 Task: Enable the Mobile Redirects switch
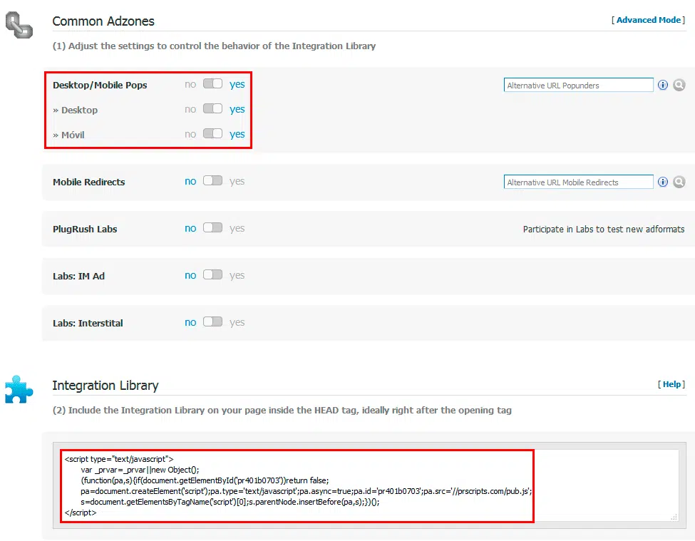pos(212,181)
